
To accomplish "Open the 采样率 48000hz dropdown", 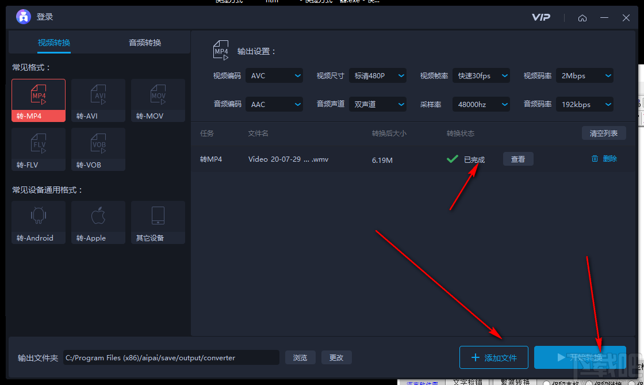I will (481, 104).
